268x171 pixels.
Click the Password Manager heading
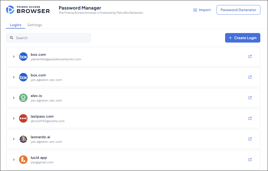click(x=80, y=8)
